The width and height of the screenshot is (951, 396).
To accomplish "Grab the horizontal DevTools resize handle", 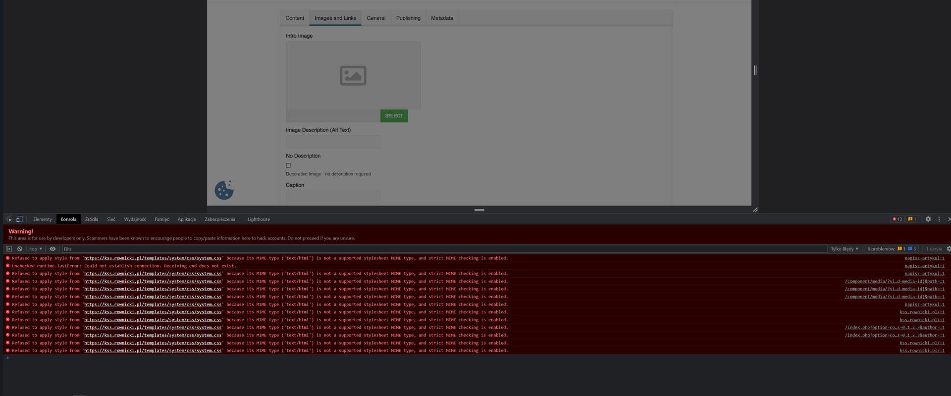I will (479, 210).
